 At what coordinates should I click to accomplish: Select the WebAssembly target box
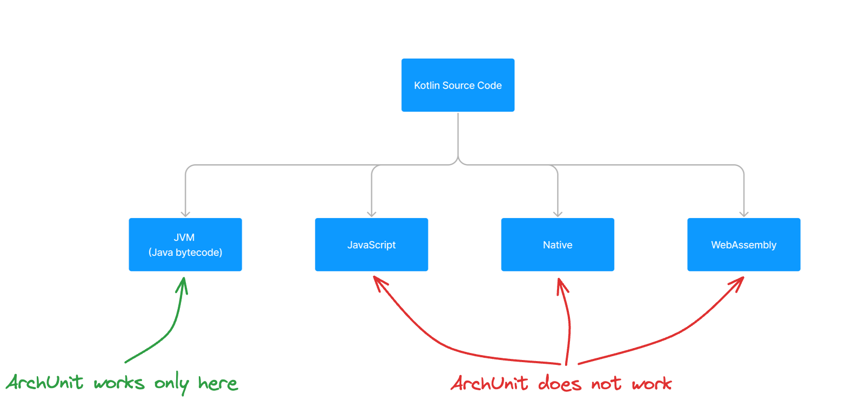[743, 244]
